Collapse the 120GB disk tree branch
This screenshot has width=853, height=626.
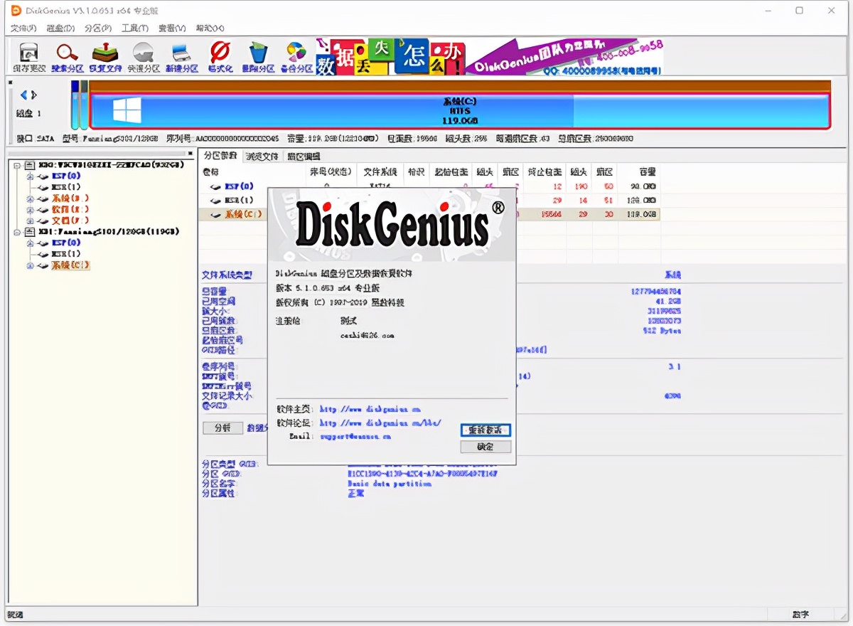point(16,231)
